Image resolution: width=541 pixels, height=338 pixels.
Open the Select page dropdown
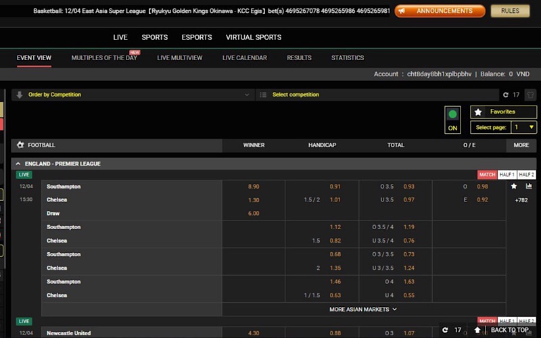(x=524, y=127)
